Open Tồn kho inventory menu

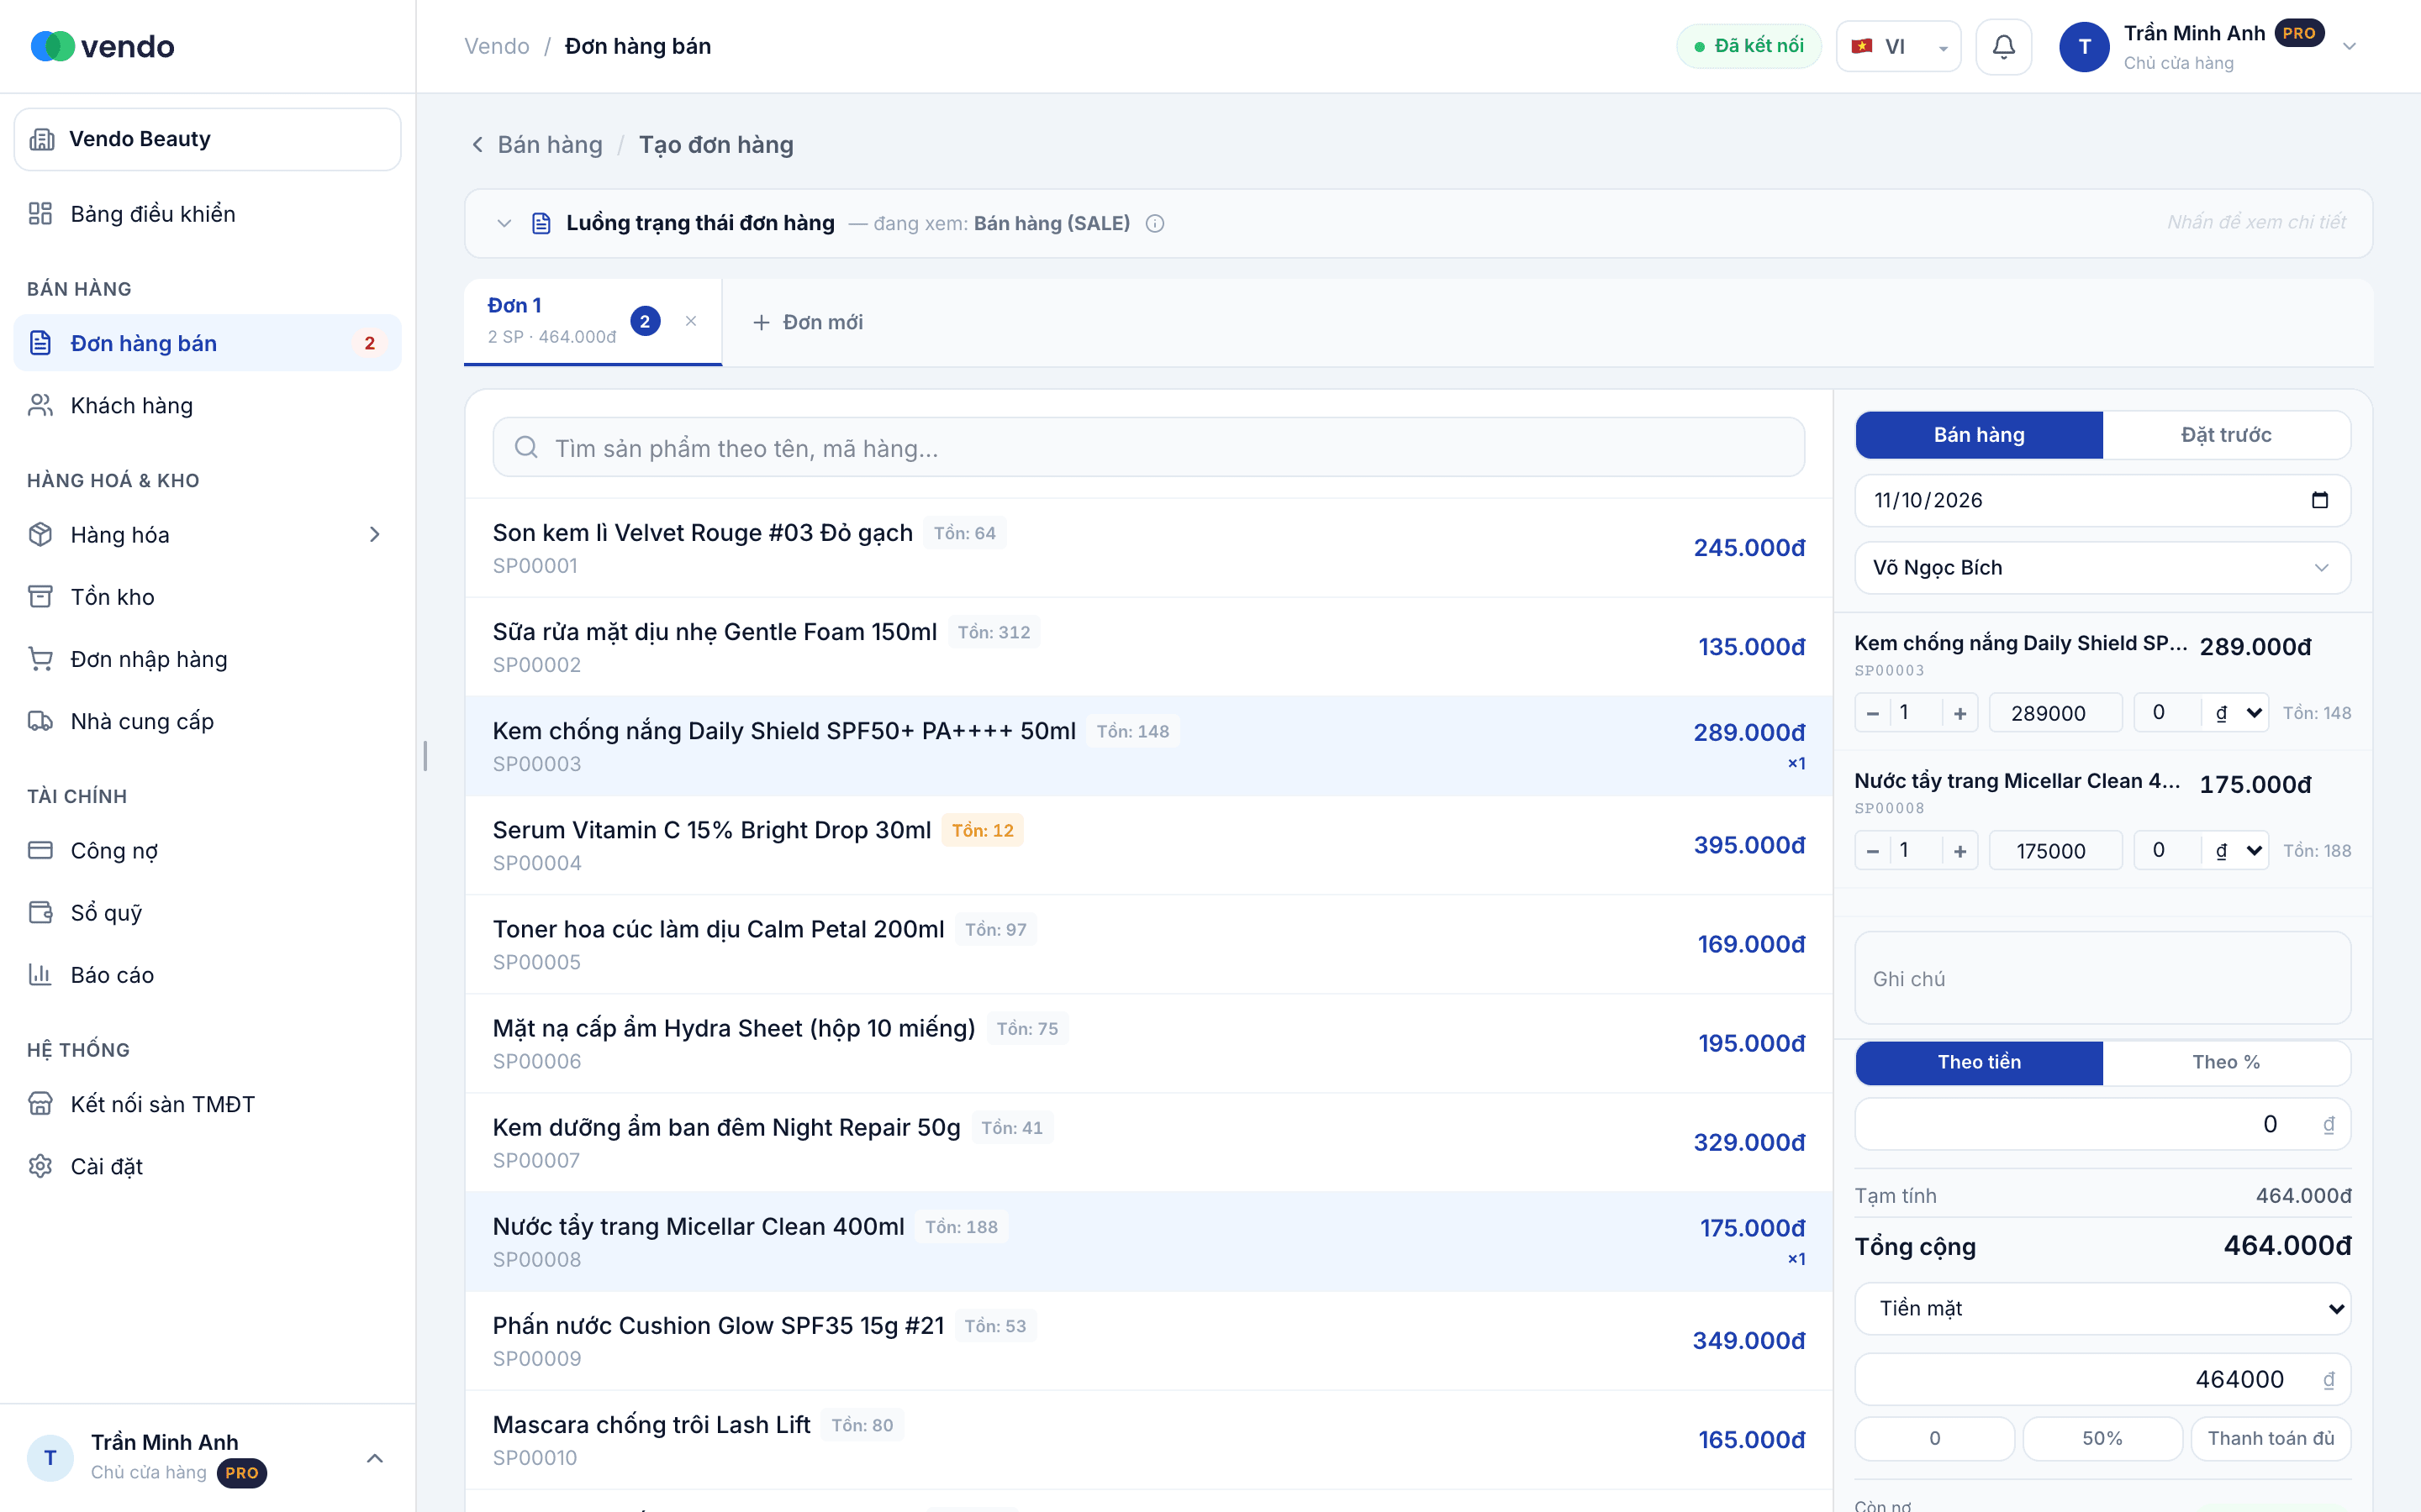pyautogui.click(x=208, y=597)
